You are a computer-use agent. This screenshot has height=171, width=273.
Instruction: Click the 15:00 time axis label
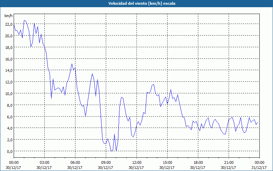click(x=167, y=163)
